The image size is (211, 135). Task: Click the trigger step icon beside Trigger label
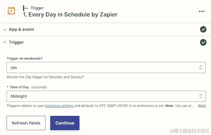[25, 8]
